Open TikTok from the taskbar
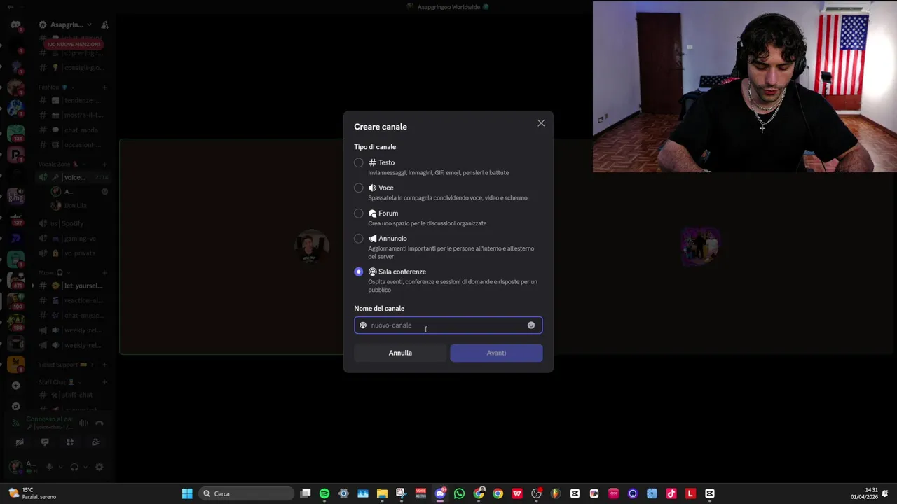Viewport: 897px width, 504px height. [671, 493]
